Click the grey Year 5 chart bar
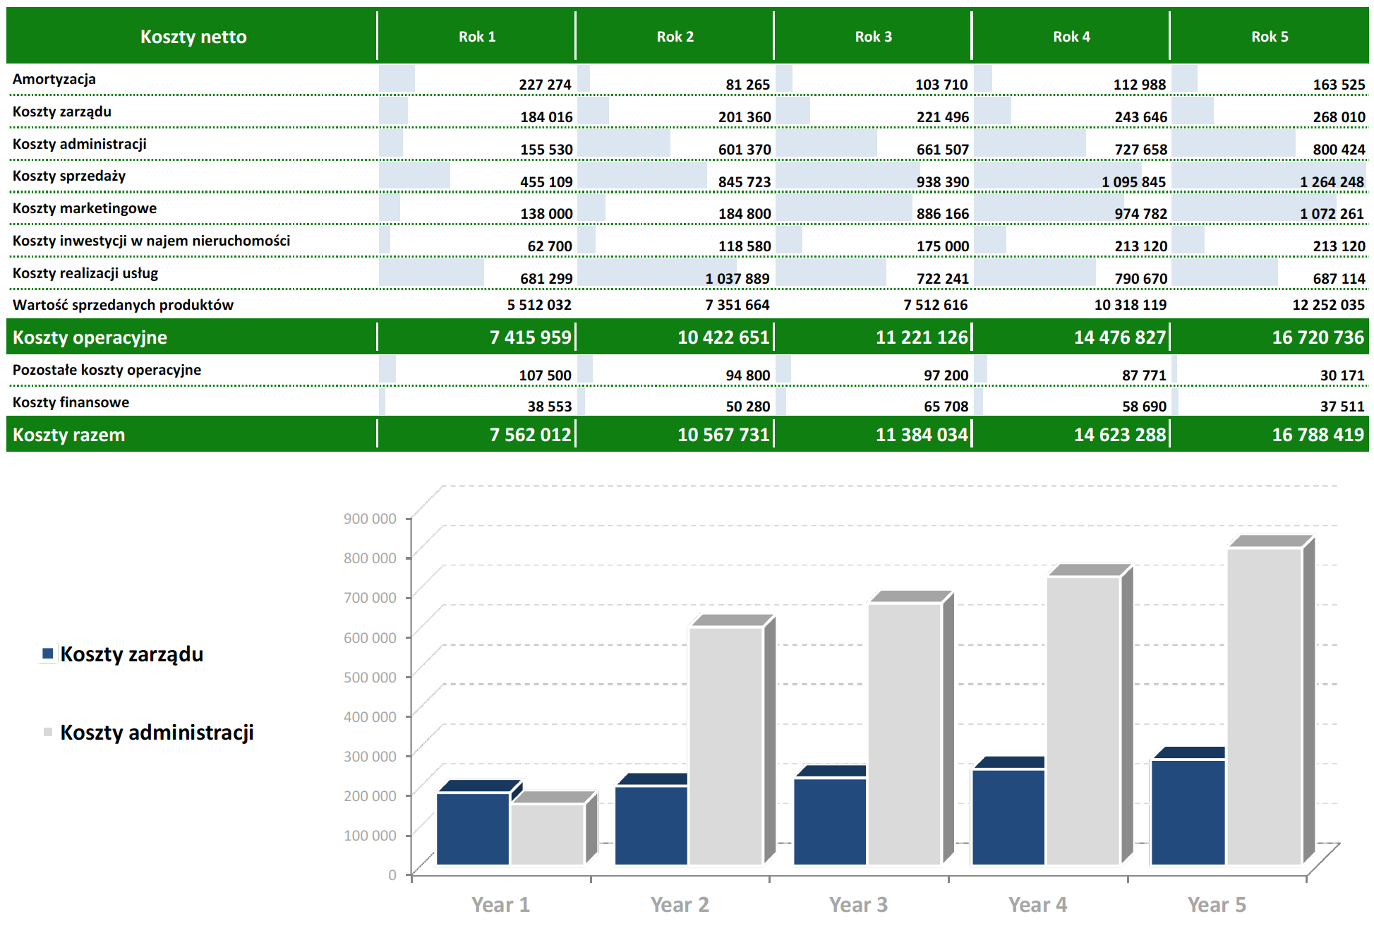The width and height of the screenshot is (1374, 938). (1265, 706)
